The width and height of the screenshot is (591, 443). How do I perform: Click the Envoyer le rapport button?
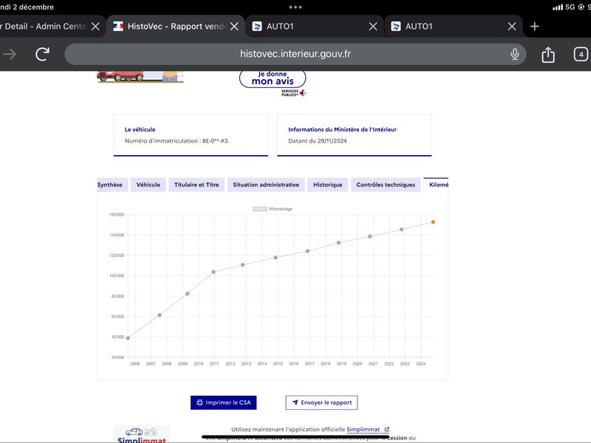321,402
